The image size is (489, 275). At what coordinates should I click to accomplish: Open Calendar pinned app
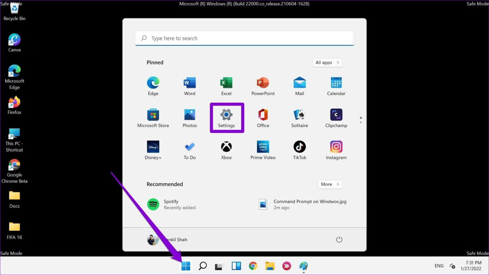(x=336, y=86)
